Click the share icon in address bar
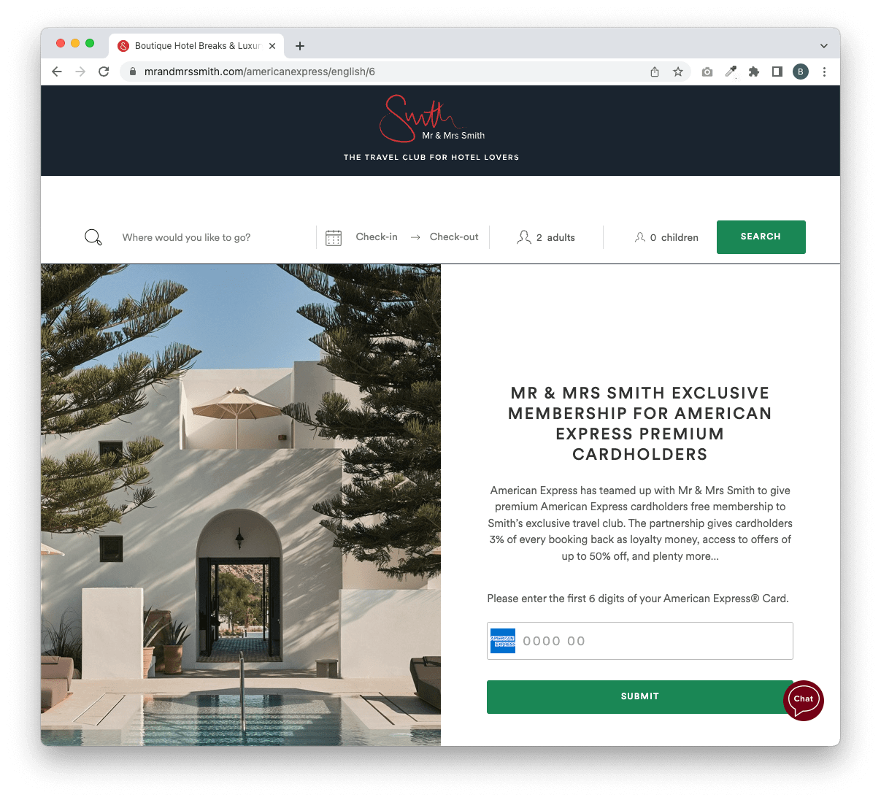This screenshot has width=881, height=800. pyautogui.click(x=655, y=72)
